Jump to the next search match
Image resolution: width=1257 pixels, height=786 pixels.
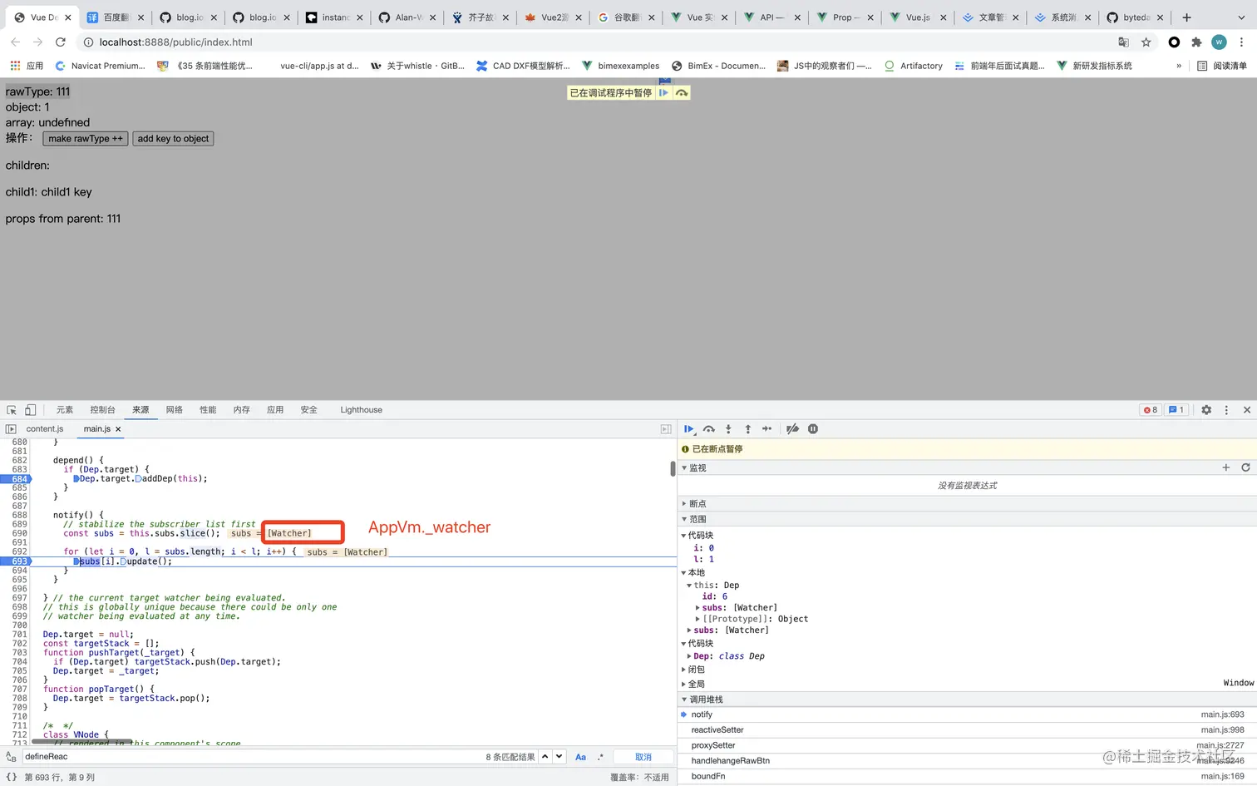(x=559, y=757)
